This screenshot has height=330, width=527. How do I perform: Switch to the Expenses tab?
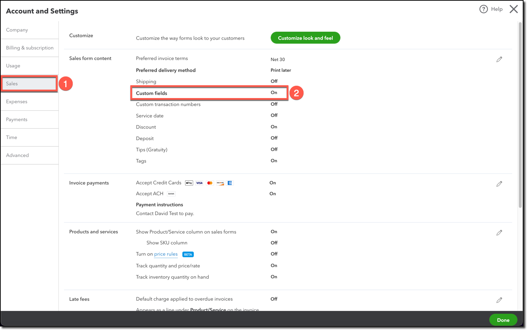pos(17,102)
